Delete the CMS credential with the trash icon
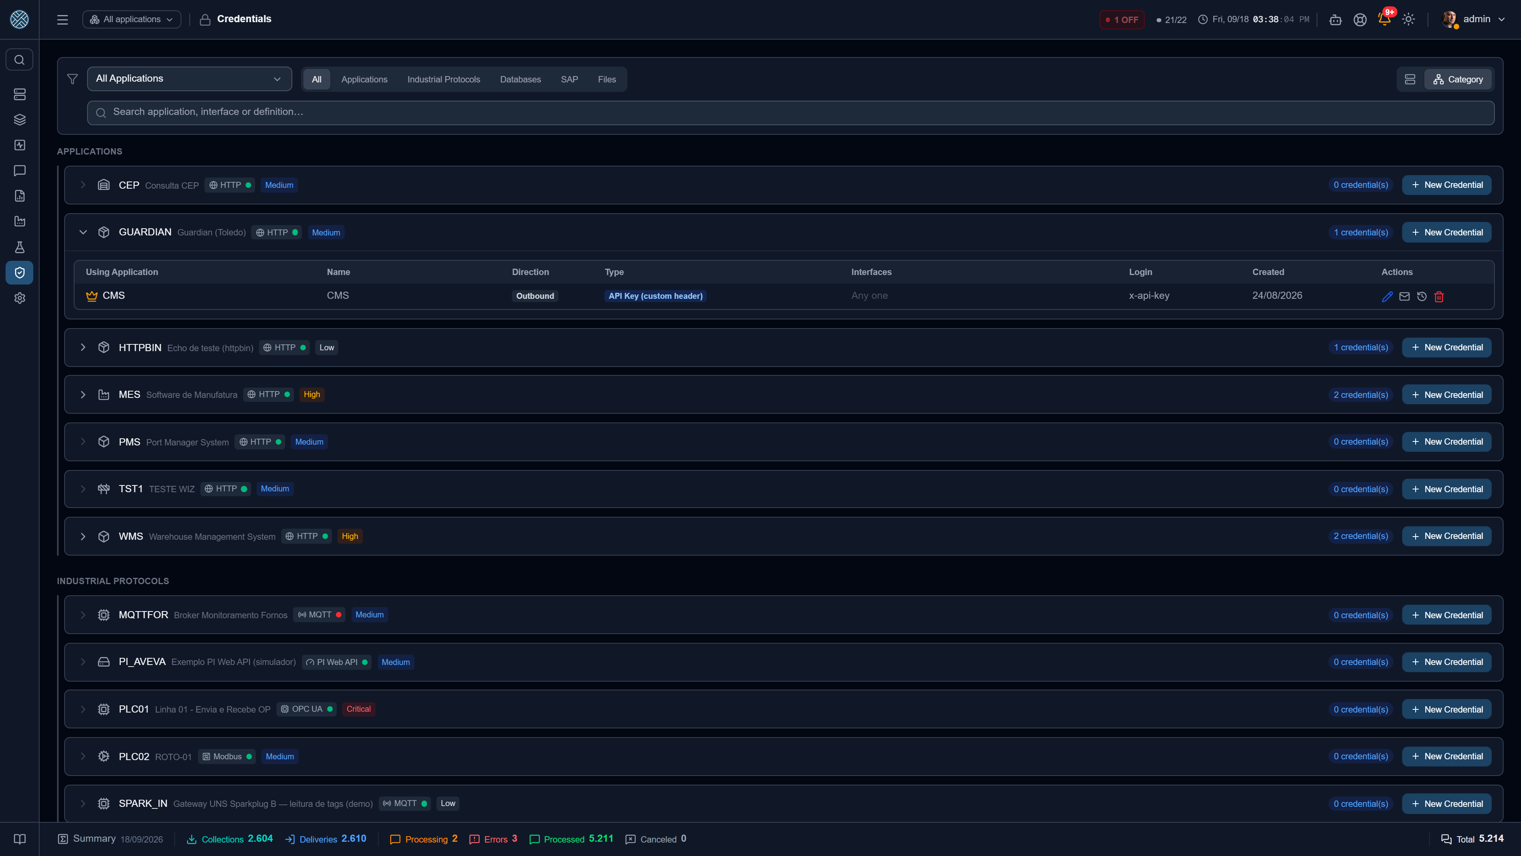The image size is (1521, 856). 1439,296
